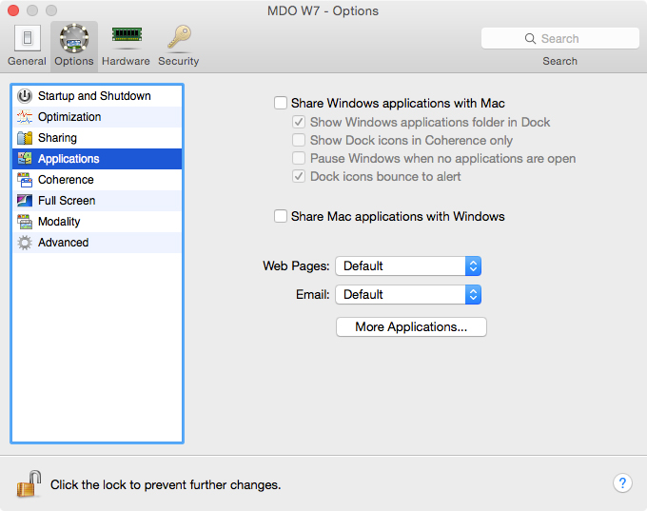Toggle Dock icons bounce to alert
This screenshot has height=511, width=647.
pyautogui.click(x=300, y=176)
